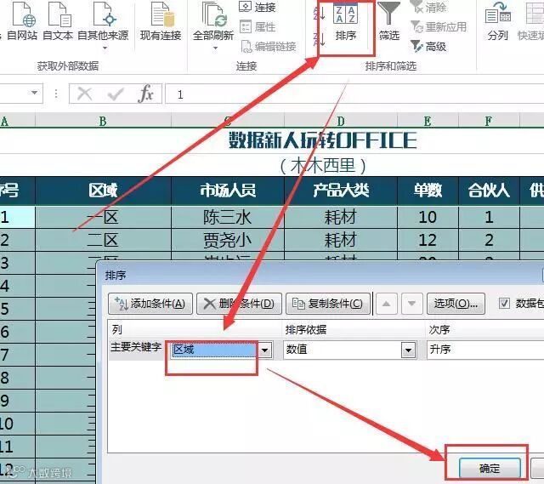Click the Filter (筛选) funnel icon
544x484 pixels.
[389, 20]
